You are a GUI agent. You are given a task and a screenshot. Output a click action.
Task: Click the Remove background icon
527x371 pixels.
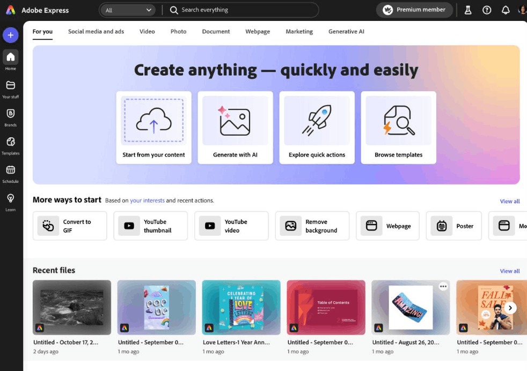(x=290, y=226)
